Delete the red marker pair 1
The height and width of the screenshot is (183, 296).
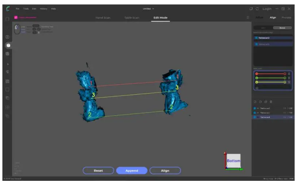click(x=289, y=74)
